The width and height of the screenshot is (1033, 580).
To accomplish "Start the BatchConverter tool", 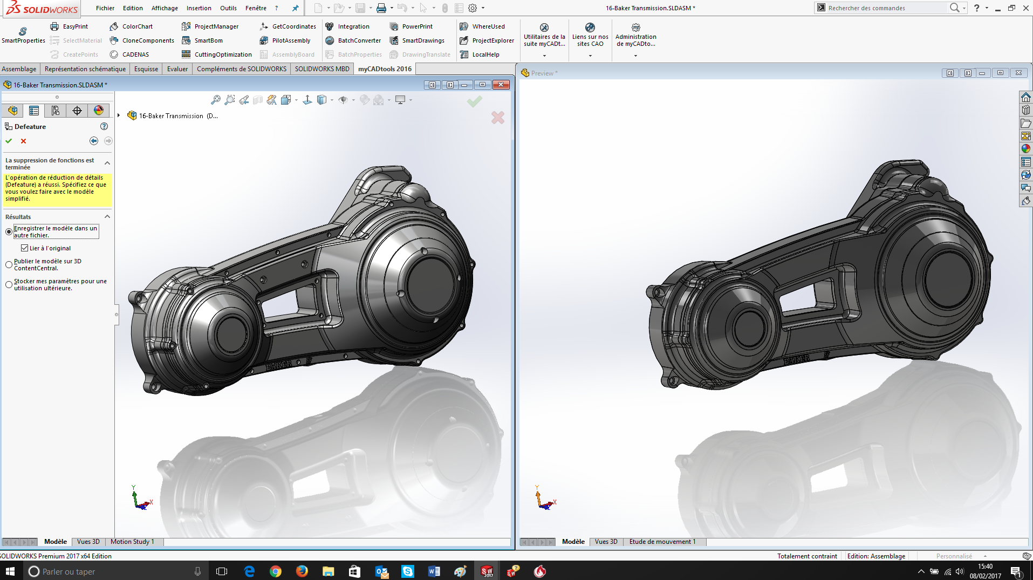I will tap(353, 40).
